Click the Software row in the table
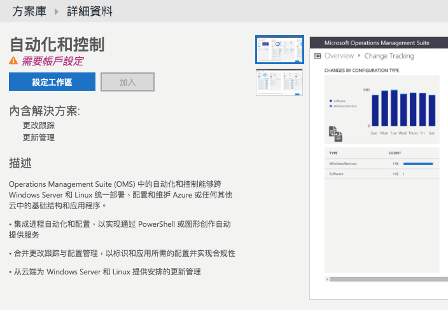The width and height of the screenshot is (448, 310). [382, 173]
